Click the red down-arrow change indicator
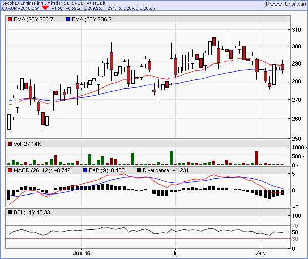This screenshot has width=308, height=259. coord(45,8)
